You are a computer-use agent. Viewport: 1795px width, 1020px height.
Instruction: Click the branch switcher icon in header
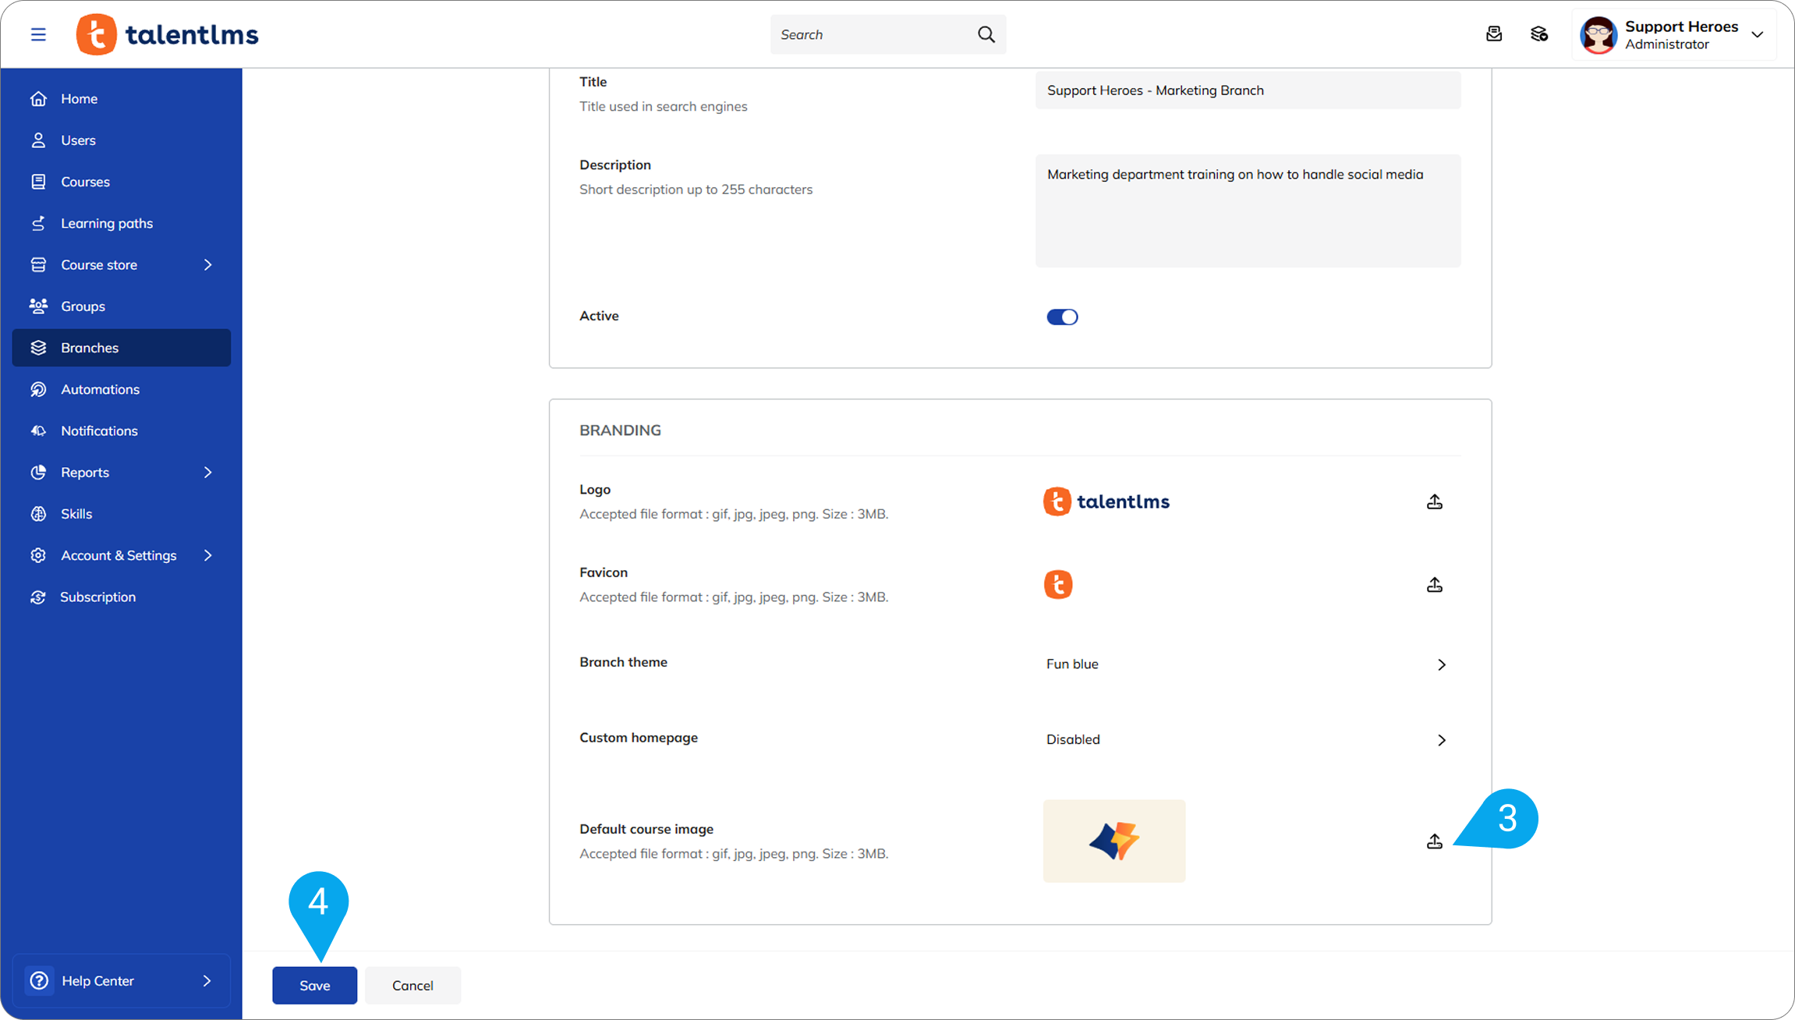[1538, 34]
